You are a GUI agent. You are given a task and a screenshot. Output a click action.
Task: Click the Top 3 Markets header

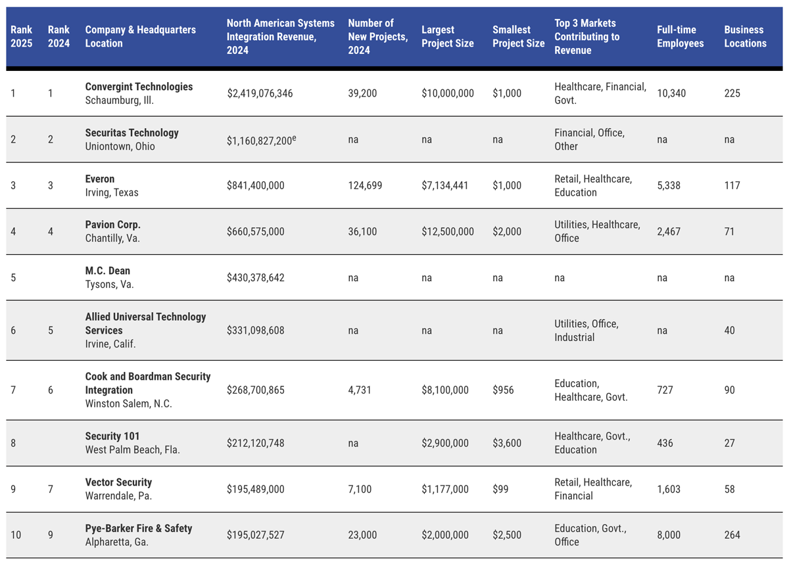(587, 36)
